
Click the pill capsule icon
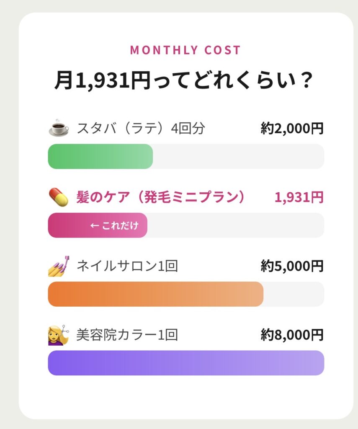tap(59, 197)
